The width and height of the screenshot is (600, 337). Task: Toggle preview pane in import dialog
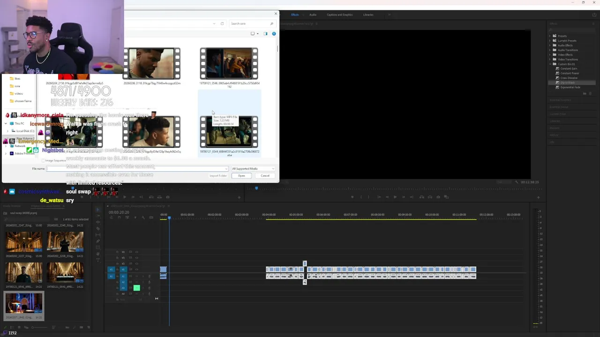tap(265, 34)
